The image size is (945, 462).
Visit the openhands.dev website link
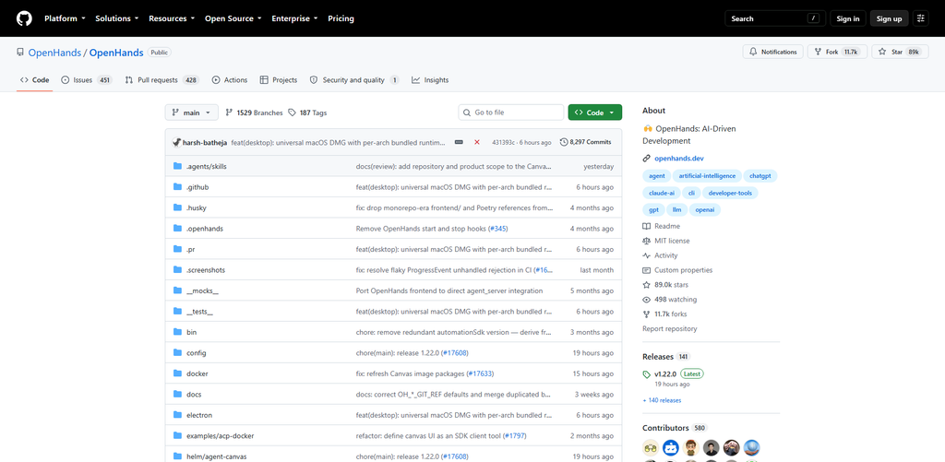[x=679, y=159]
